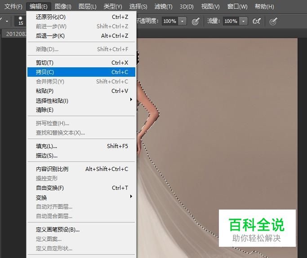Expand the 选择性粘贴(I) submenu

[81, 101]
